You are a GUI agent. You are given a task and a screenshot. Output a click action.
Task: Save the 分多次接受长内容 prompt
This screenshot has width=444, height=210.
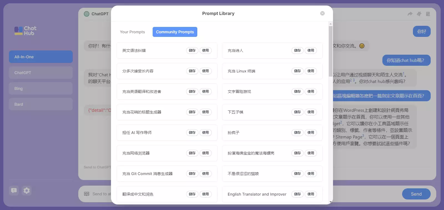coord(192,71)
